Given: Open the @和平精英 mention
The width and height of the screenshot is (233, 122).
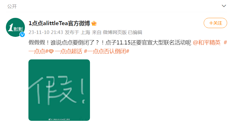Looking at the screenshot, I should pos(207,43).
